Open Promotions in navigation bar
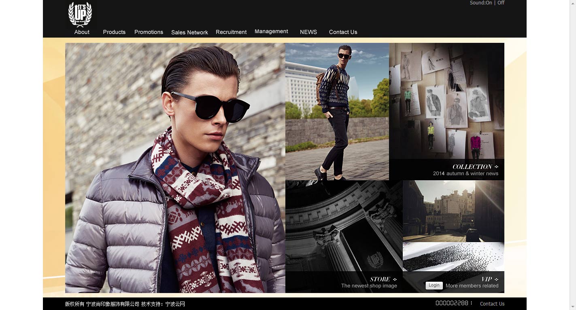The image size is (576, 310). click(x=149, y=32)
